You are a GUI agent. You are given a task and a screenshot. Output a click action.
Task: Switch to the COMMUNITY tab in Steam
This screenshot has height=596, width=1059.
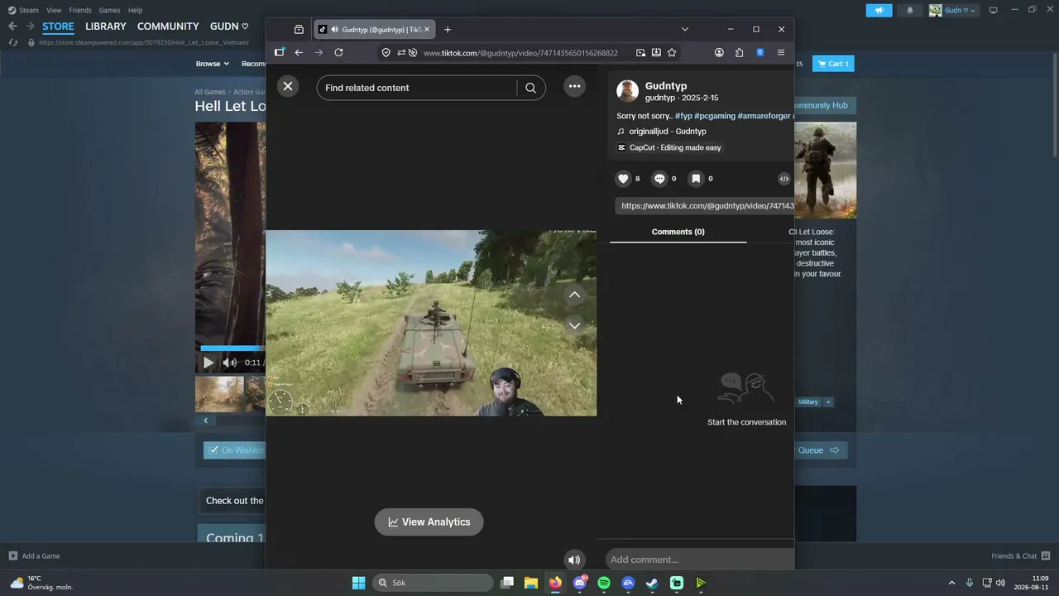[168, 26]
